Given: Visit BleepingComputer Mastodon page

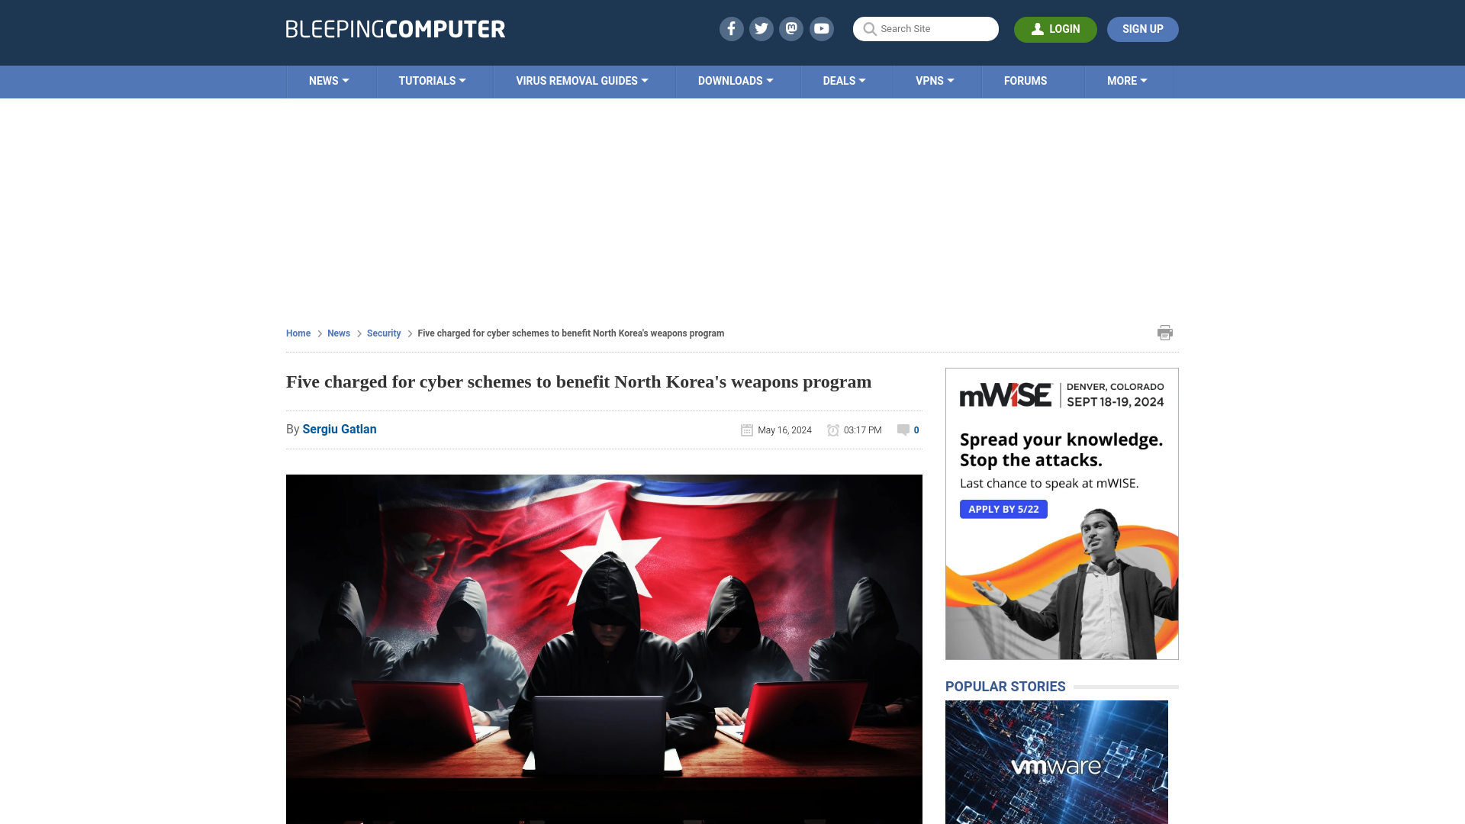Looking at the screenshot, I should [790, 28].
